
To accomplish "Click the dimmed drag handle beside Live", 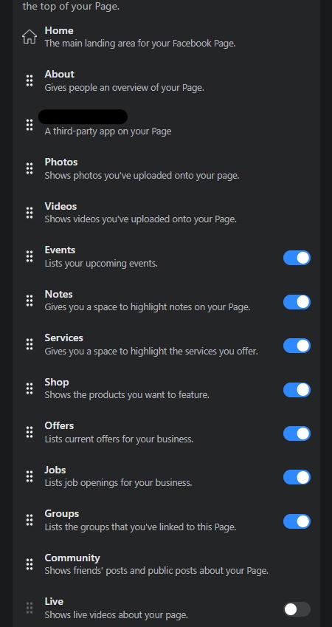I will click(30, 608).
